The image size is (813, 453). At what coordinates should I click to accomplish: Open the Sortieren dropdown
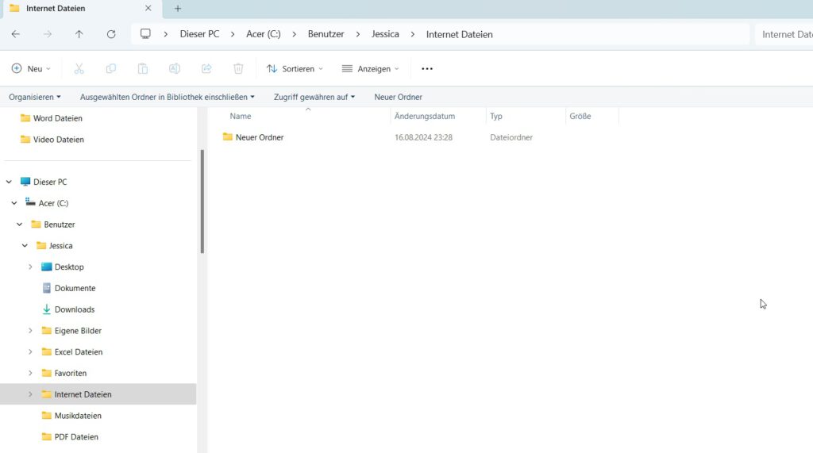(295, 68)
